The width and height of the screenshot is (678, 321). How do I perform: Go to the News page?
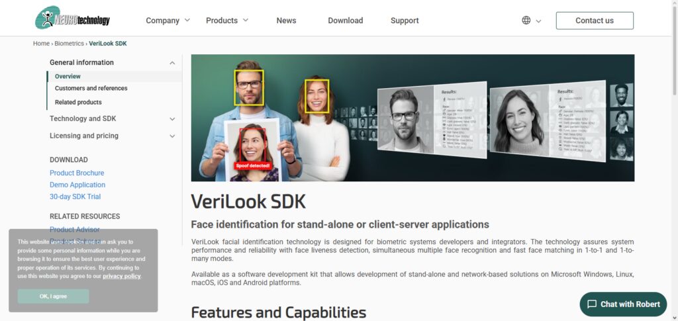point(286,21)
